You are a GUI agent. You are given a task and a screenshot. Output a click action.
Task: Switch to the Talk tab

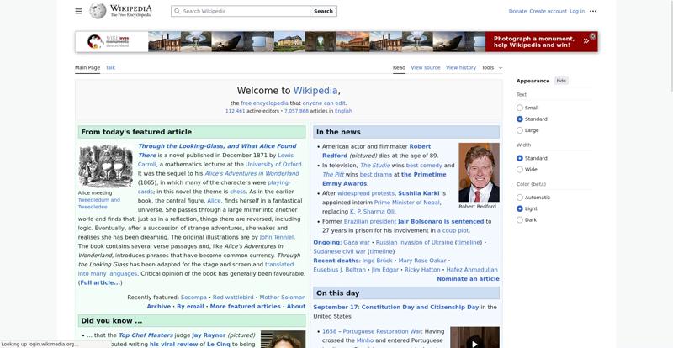click(110, 67)
